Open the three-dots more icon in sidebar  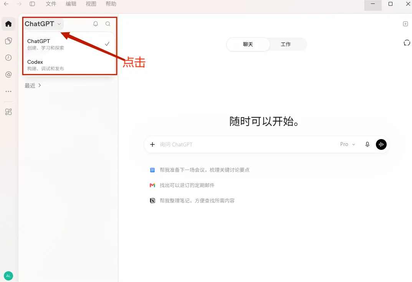(8, 91)
